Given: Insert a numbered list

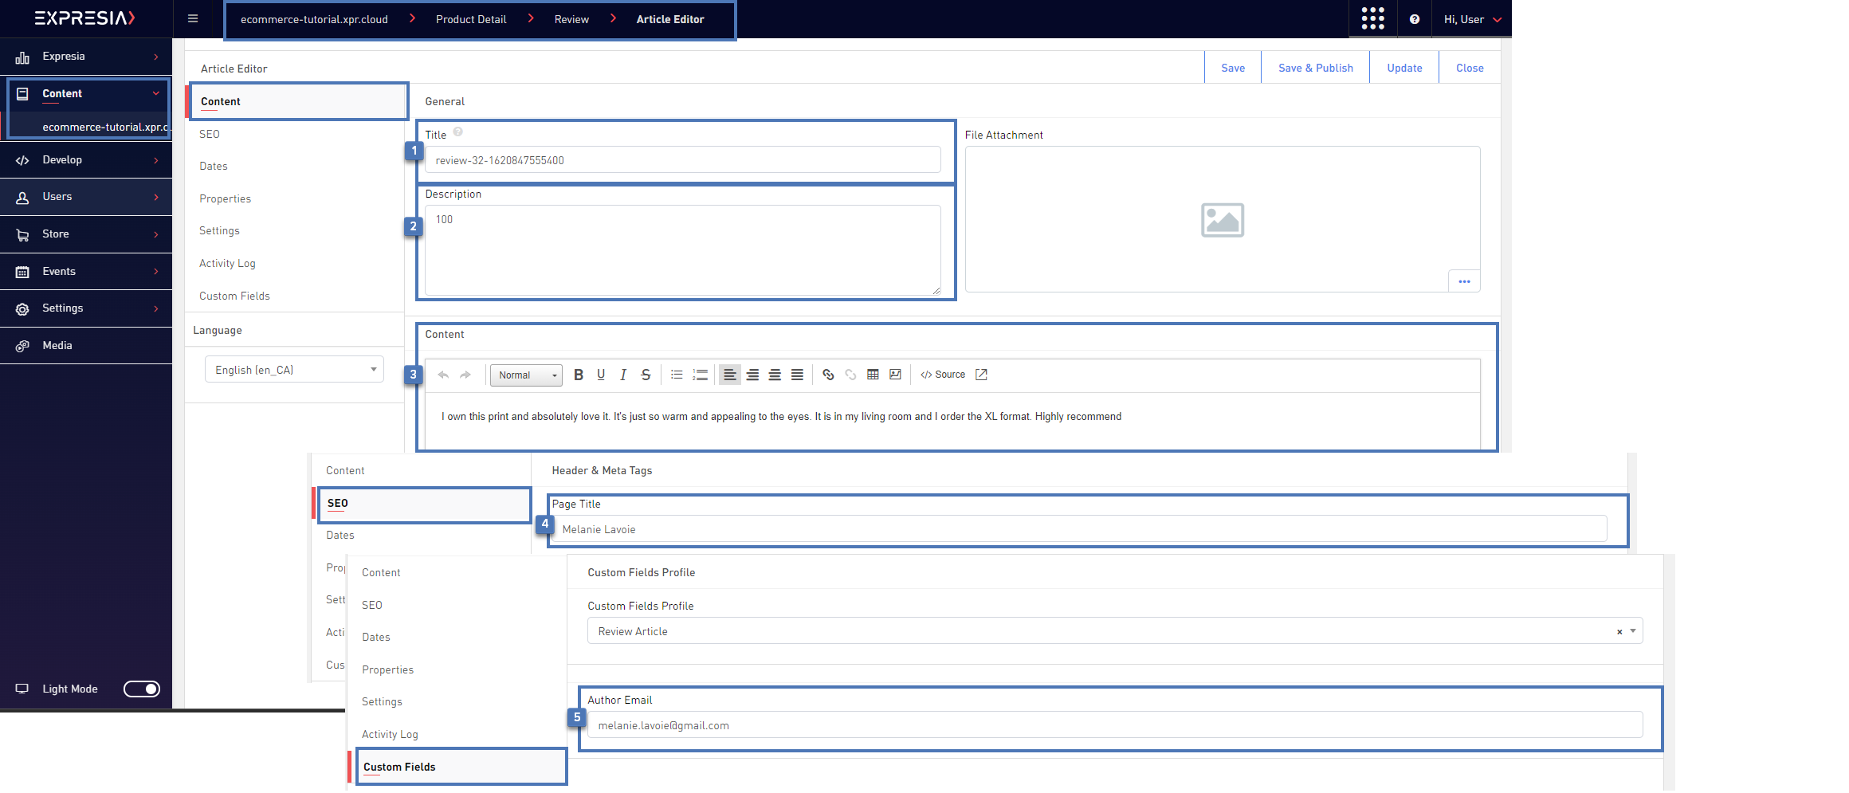Looking at the screenshot, I should 700,375.
